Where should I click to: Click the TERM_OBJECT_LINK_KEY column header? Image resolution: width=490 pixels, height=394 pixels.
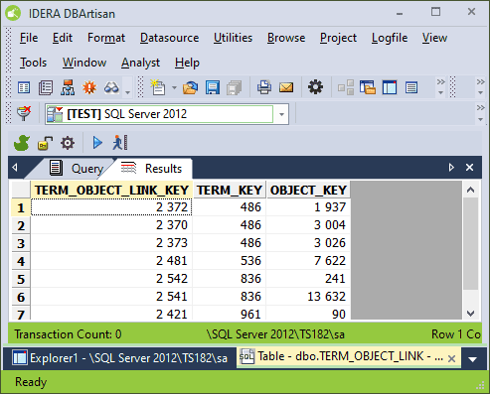click(111, 191)
